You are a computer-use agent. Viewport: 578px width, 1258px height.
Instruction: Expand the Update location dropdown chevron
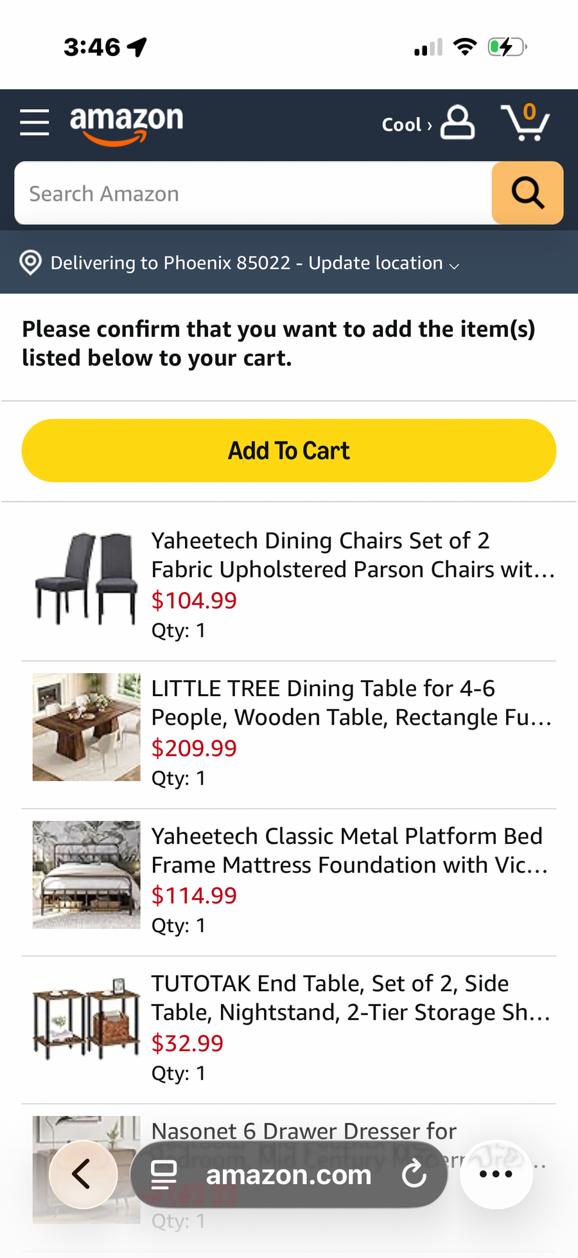point(454,265)
